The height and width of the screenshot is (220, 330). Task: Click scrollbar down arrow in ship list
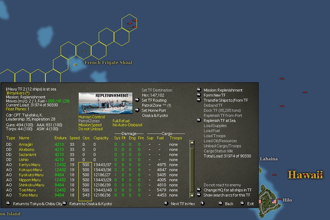pos(192,195)
